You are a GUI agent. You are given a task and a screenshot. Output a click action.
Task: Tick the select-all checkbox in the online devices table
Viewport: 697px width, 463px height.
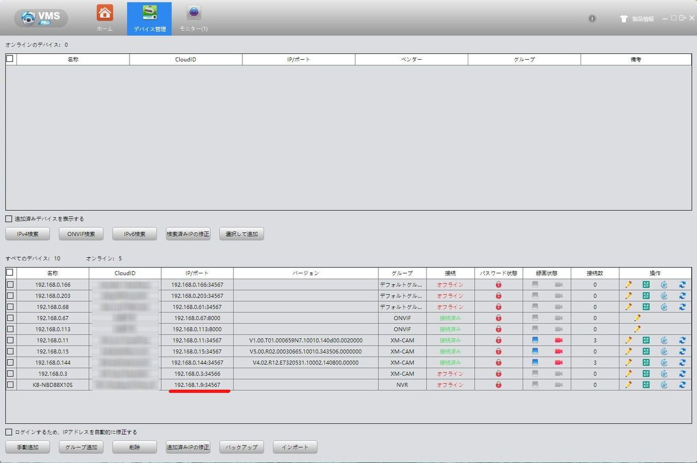tap(10, 59)
